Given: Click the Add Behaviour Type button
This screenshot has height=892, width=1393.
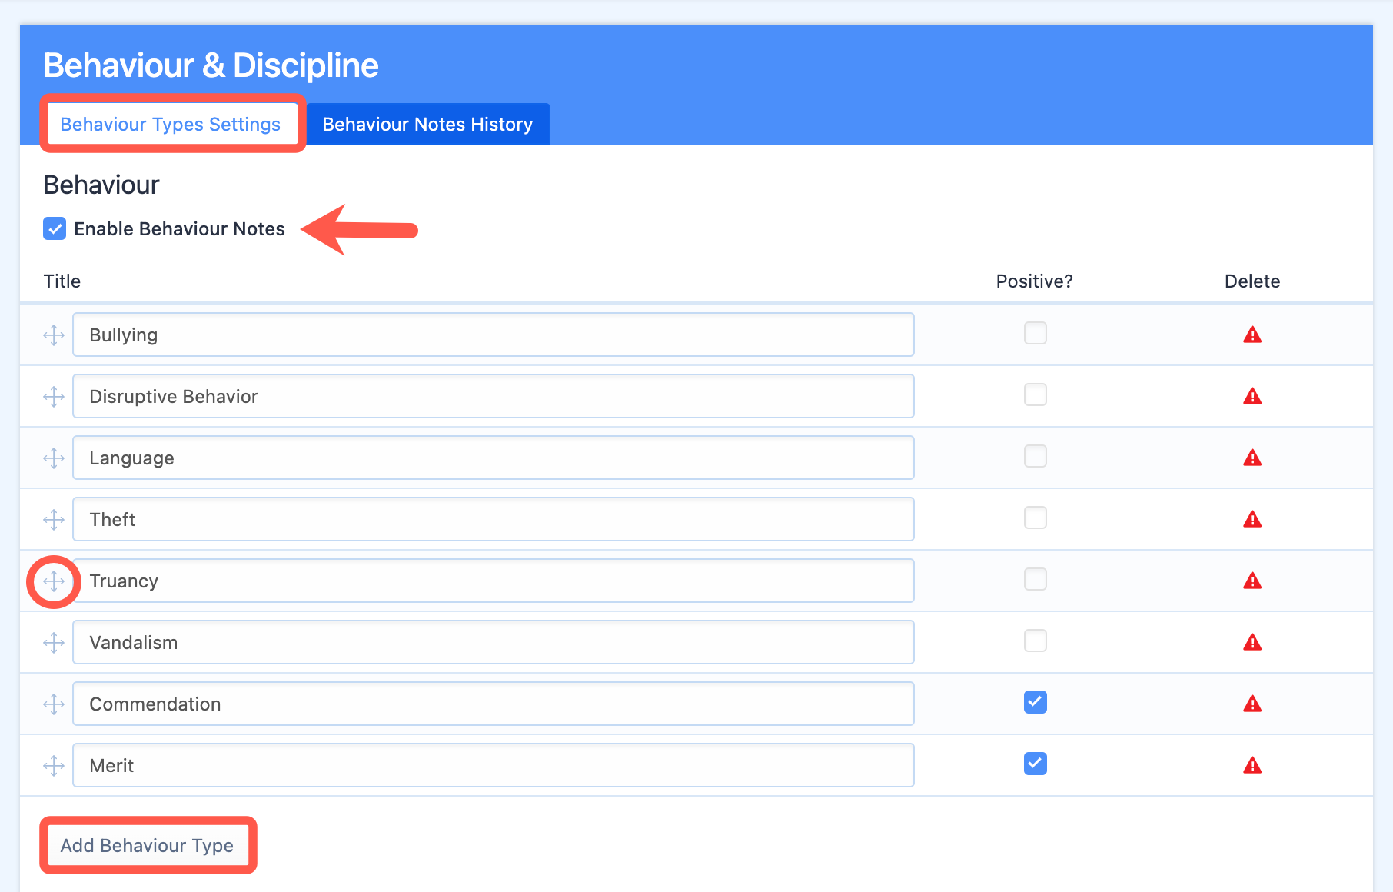Looking at the screenshot, I should 147,845.
